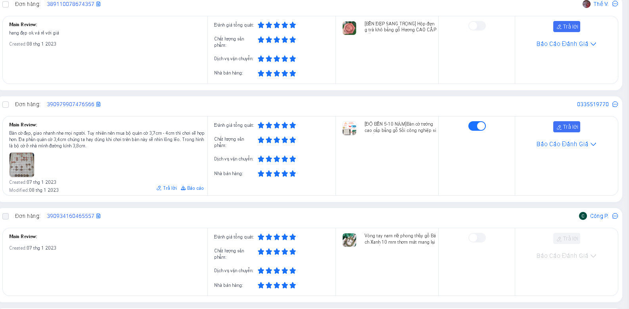Click the tea box product image
629x309 pixels.
(349, 28)
